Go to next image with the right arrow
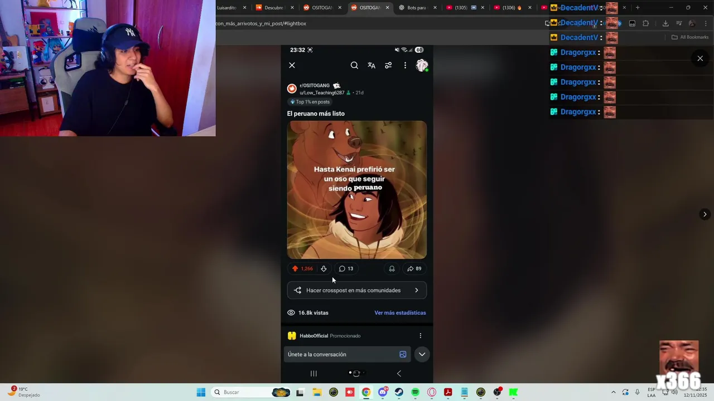This screenshot has height=401, width=714. pos(705,214)
